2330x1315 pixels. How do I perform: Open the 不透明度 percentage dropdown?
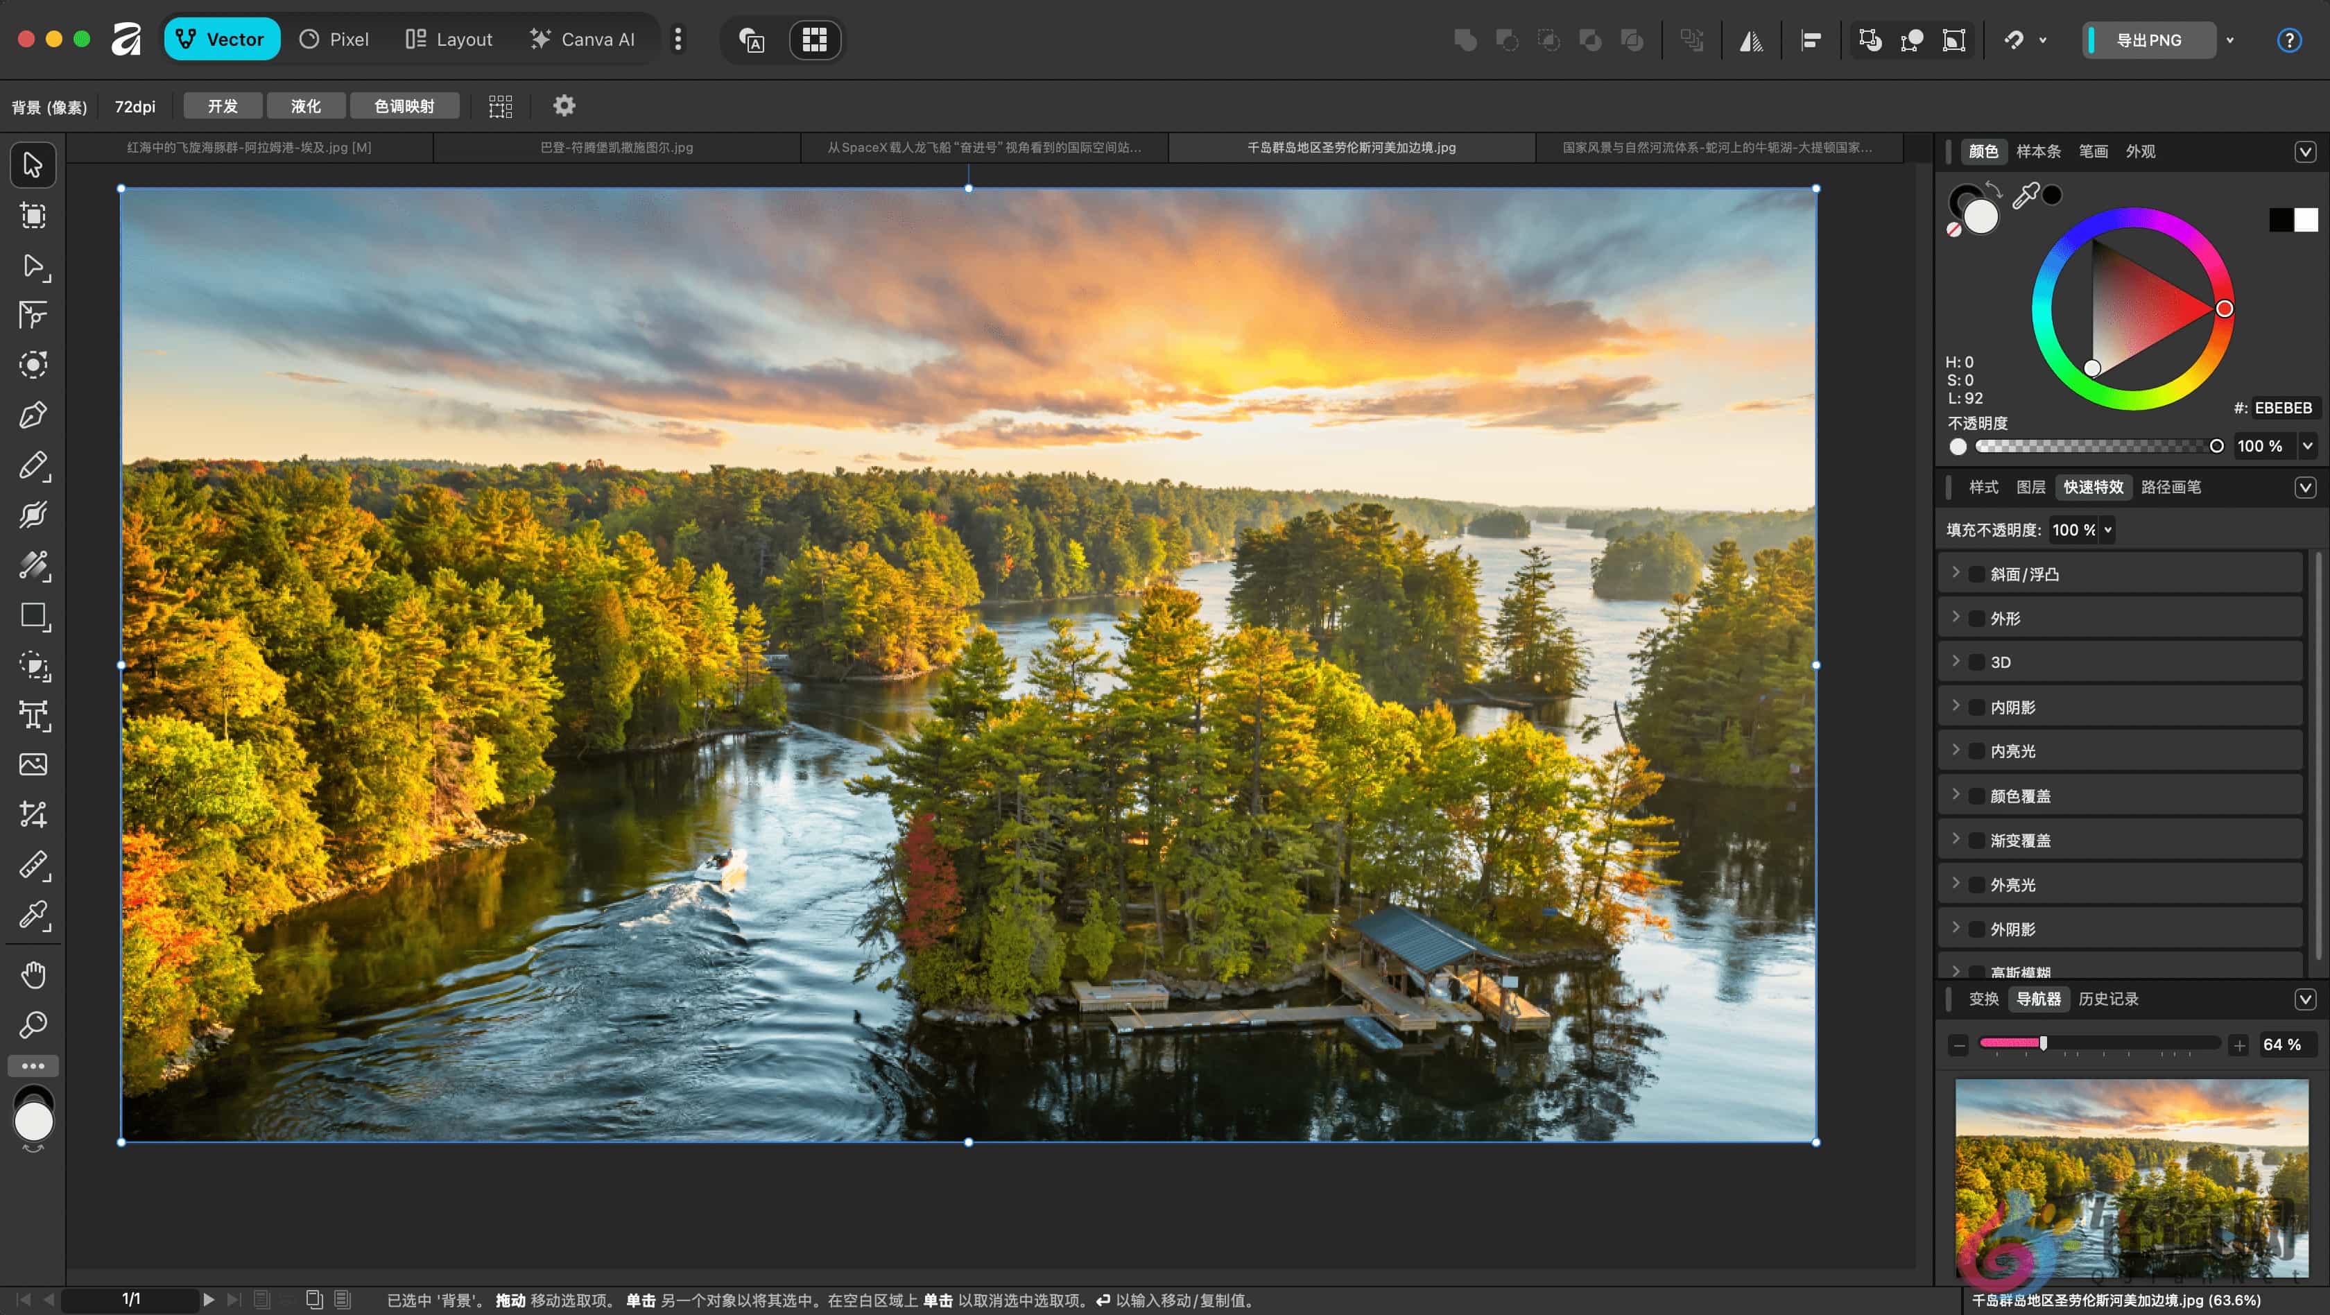tap(2307, 446)
